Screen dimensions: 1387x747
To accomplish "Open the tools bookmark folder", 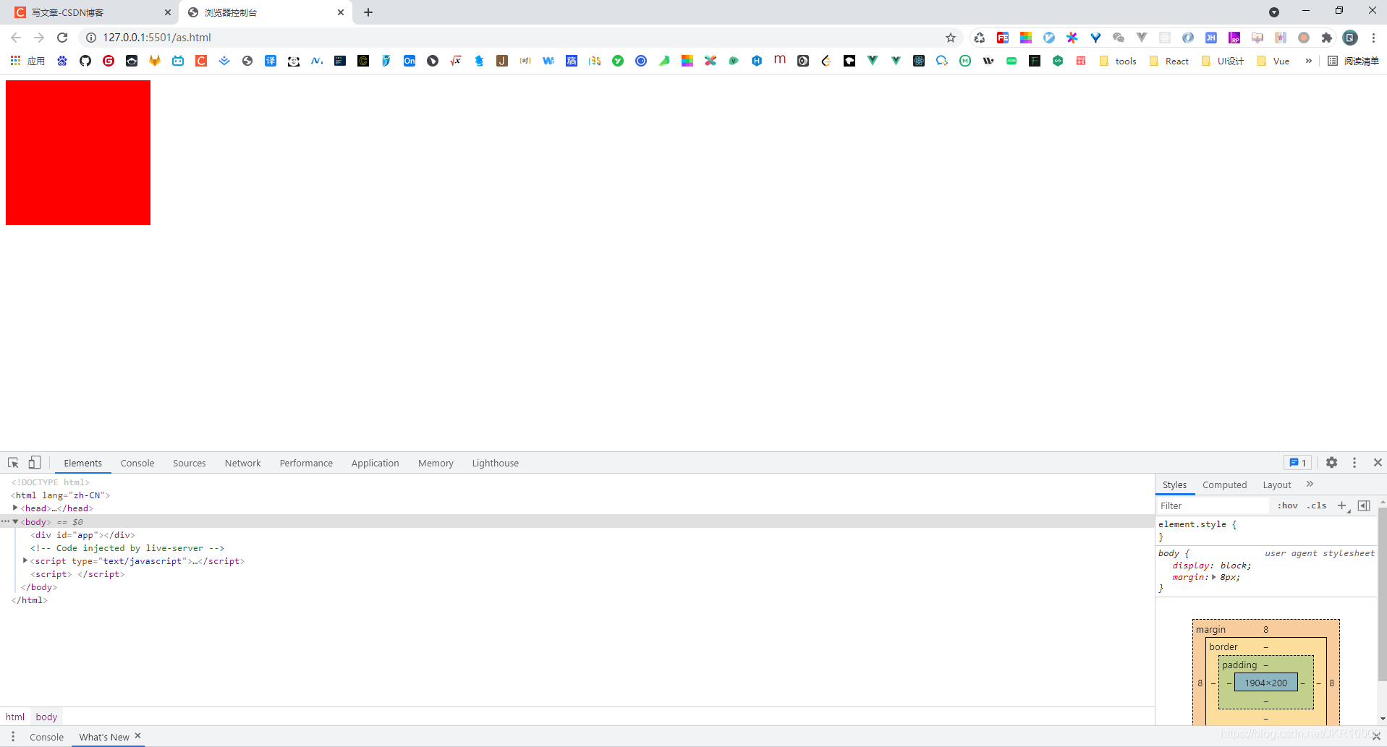I will [1118, 61].
